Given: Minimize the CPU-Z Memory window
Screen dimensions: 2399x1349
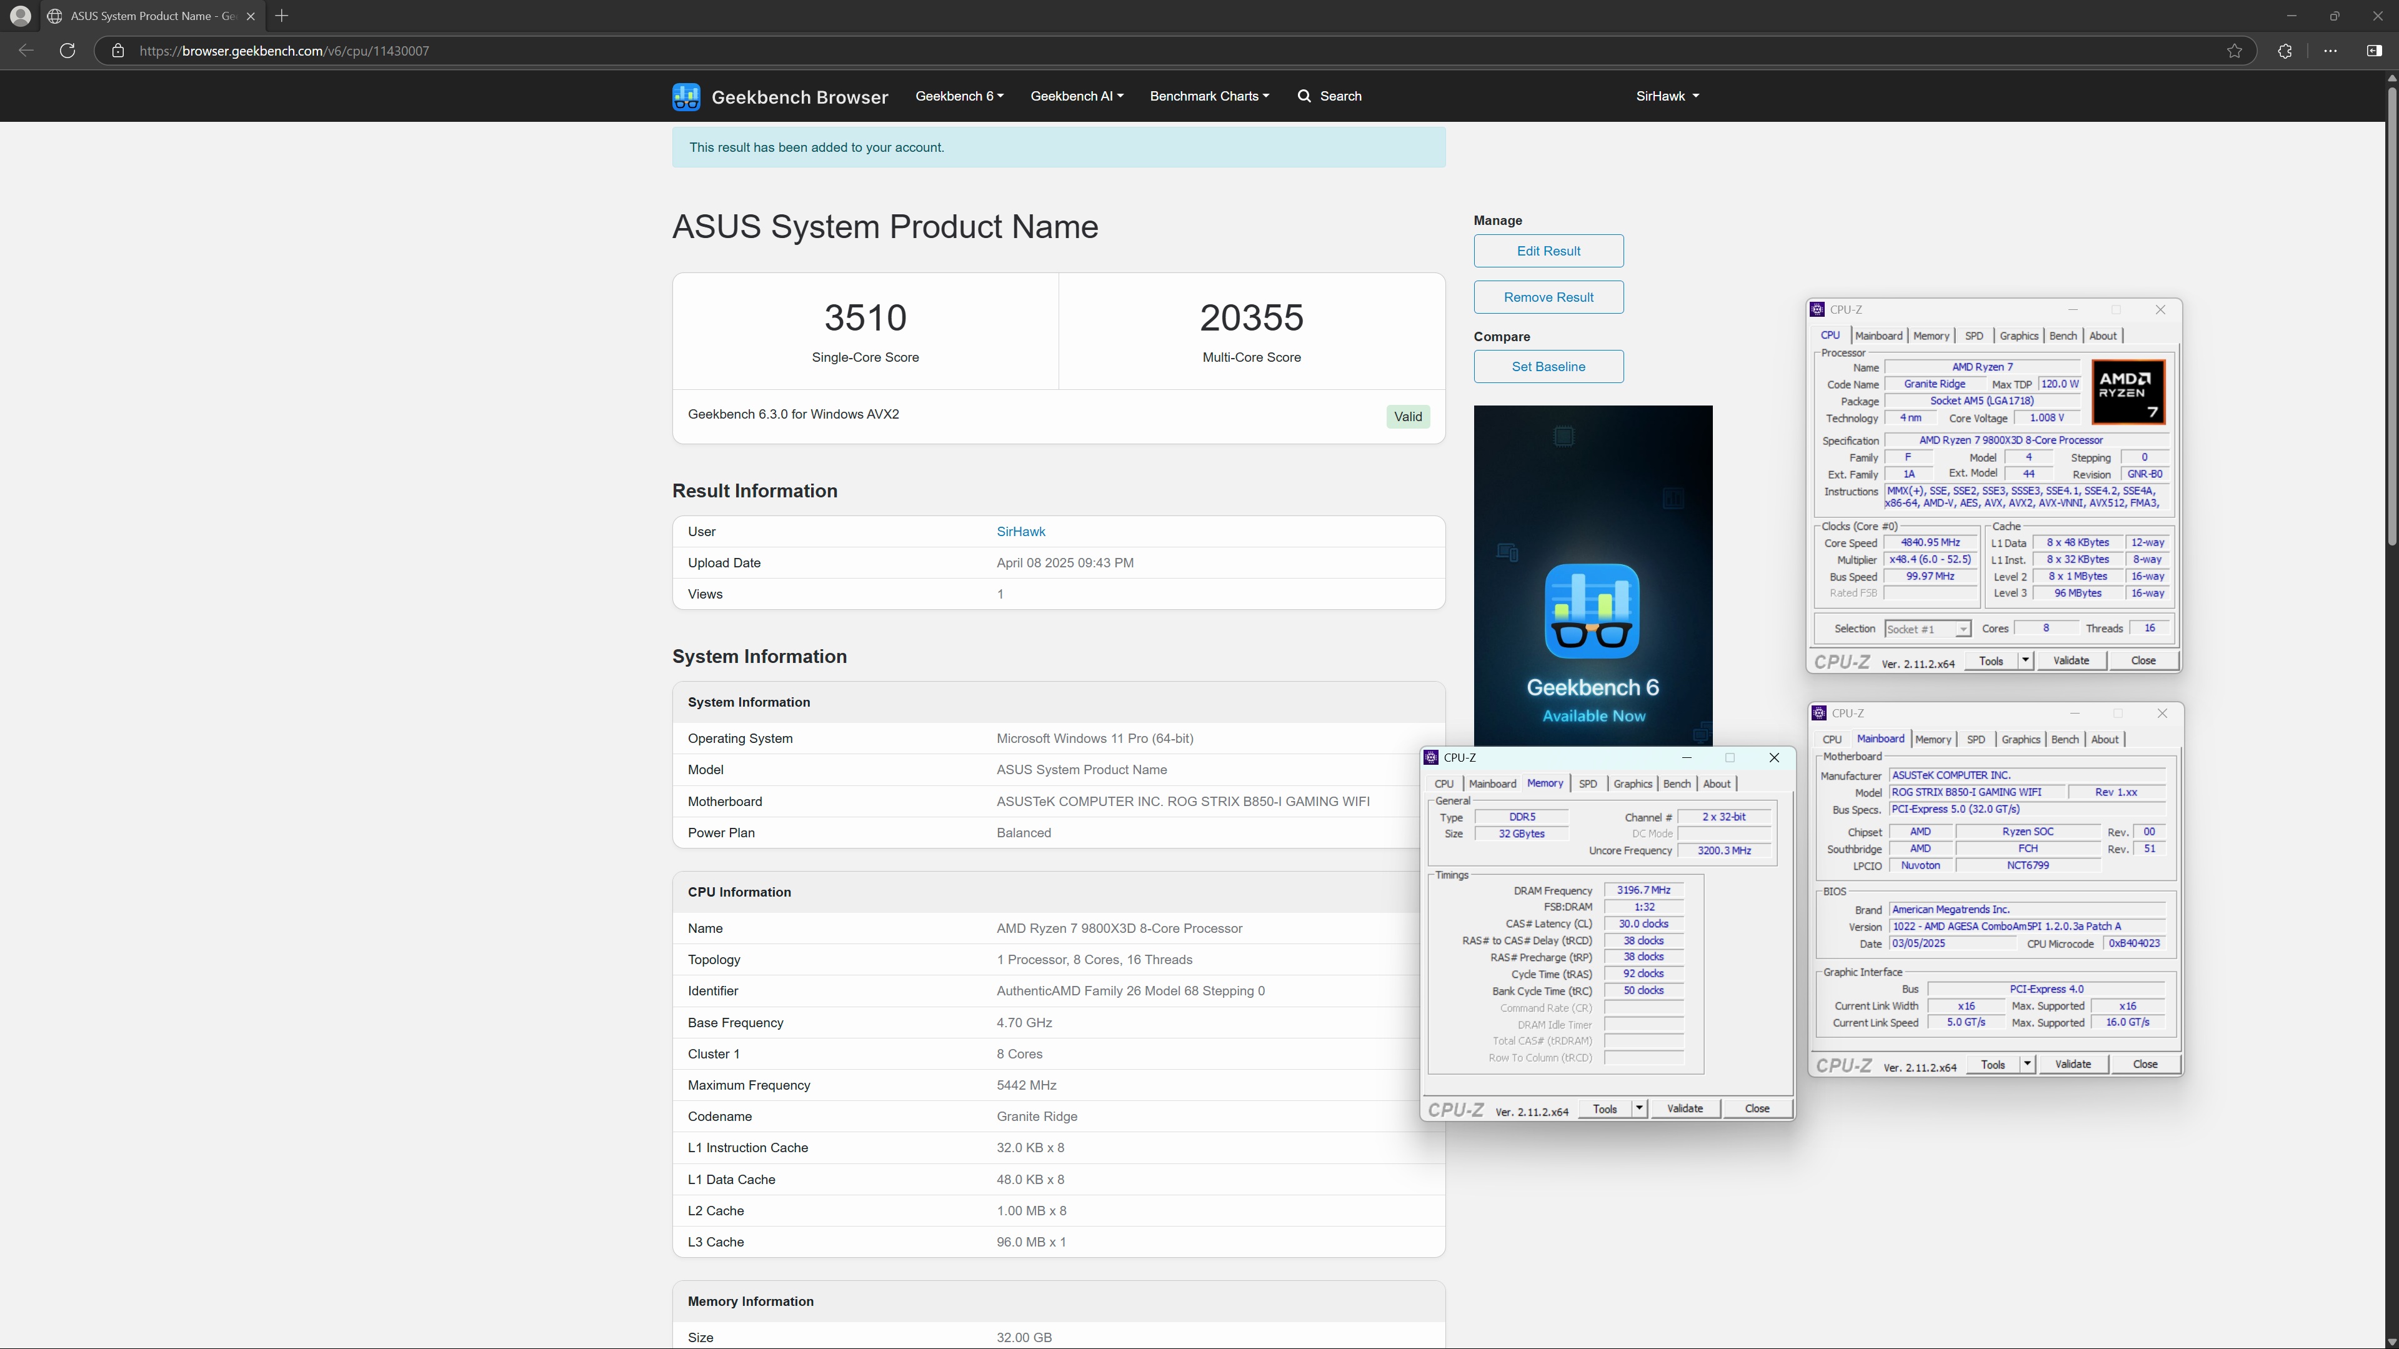Looking at the screenshot, I should pos(1687,758).
